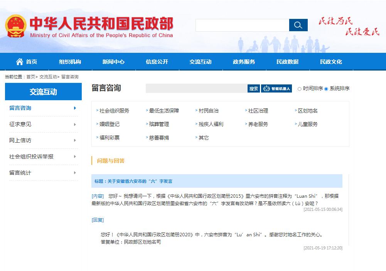
Task: Open the message titled 关于安徽省六安市的六字发言
Action: 147,180
